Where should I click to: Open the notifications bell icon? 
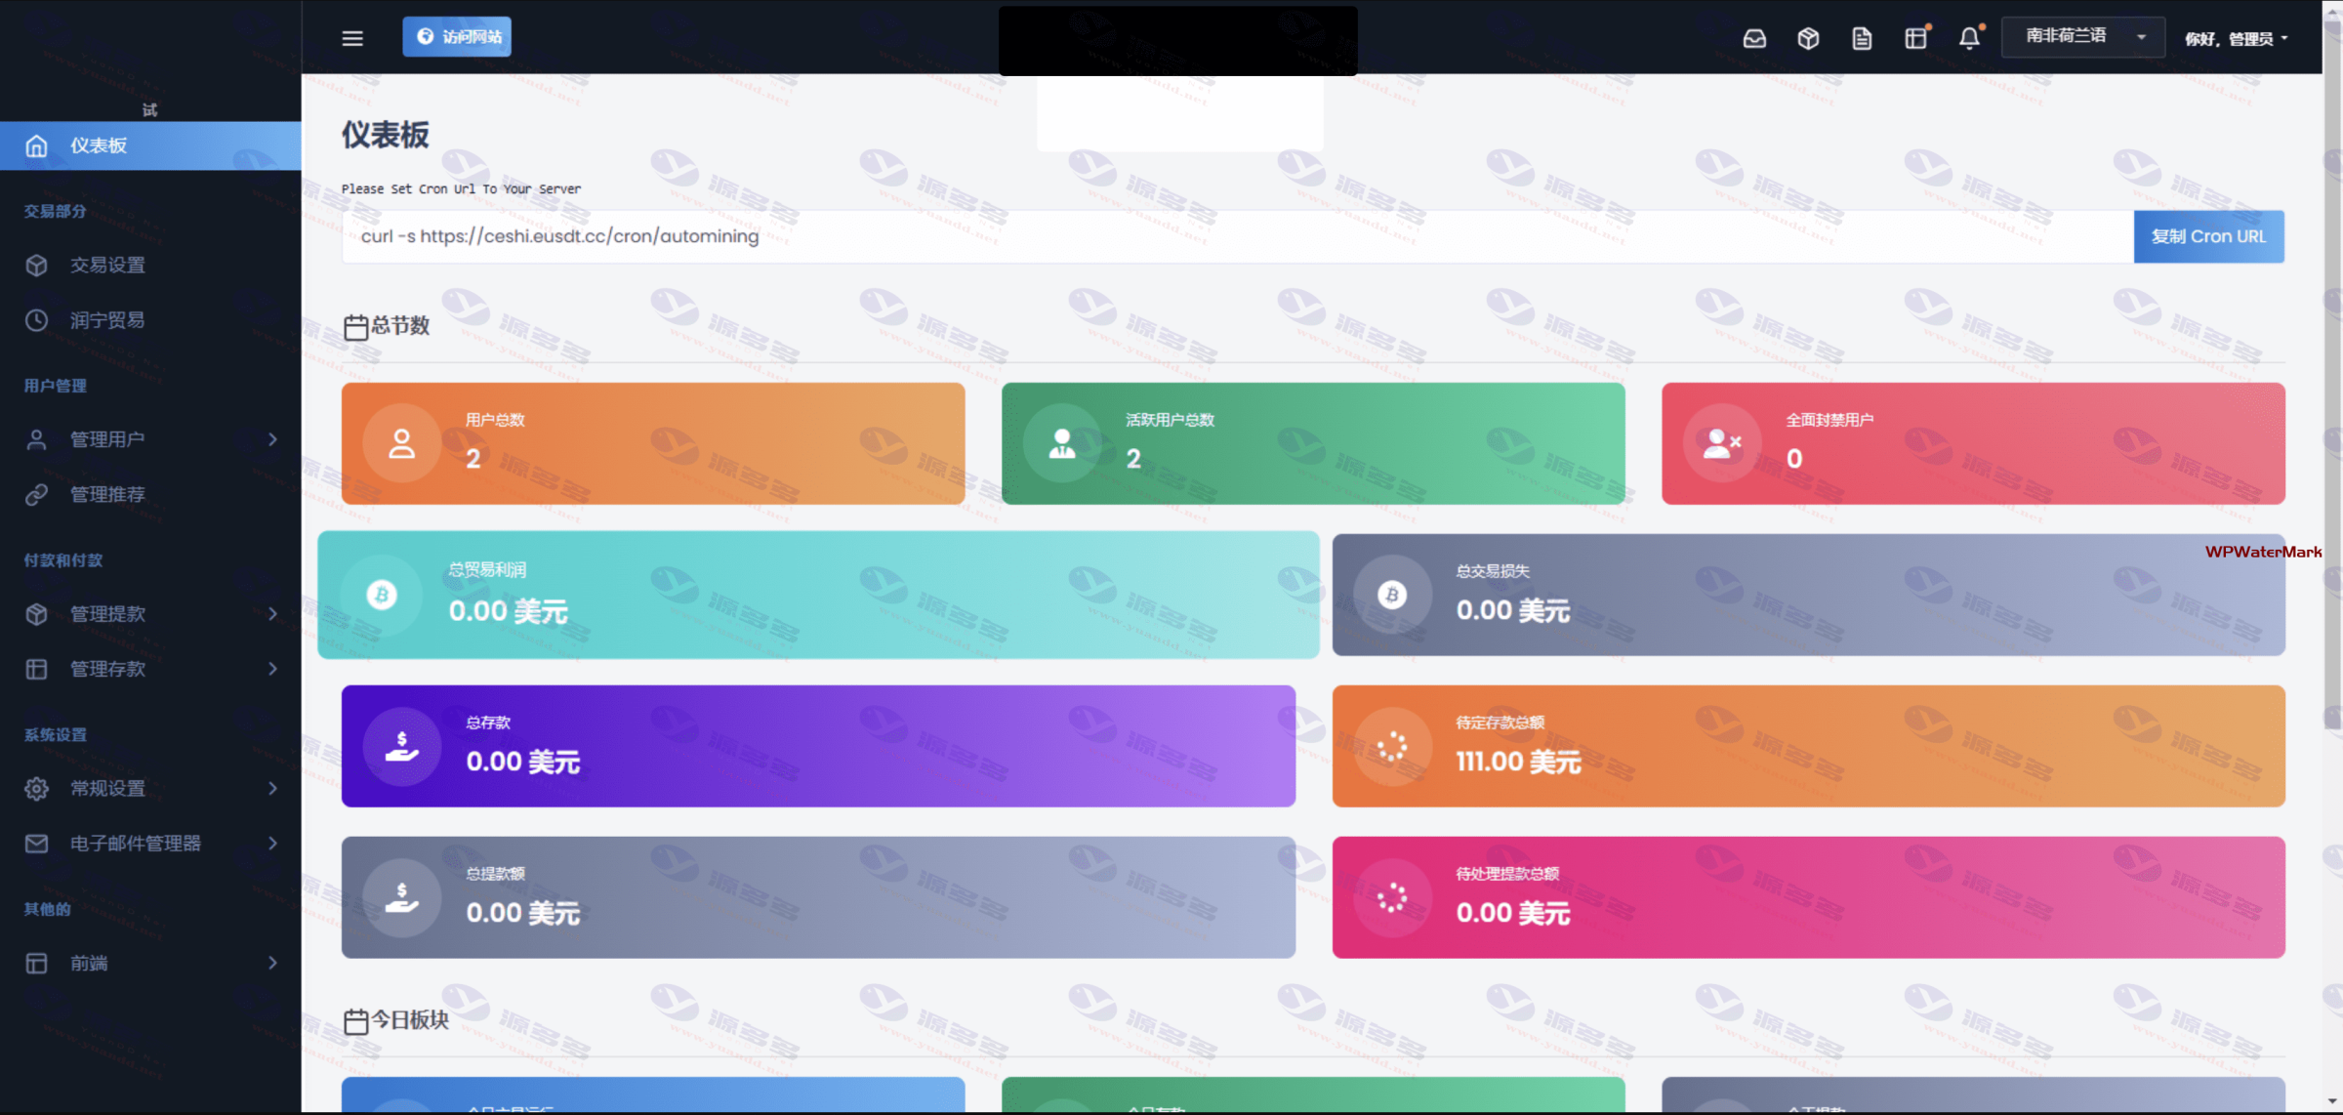click(1969, 38)
